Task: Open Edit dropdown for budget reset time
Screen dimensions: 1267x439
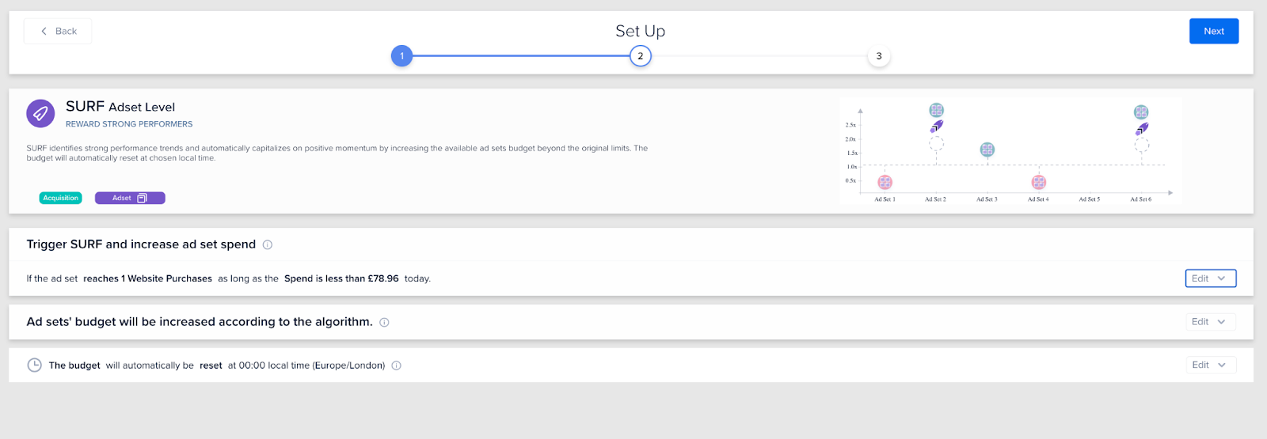Action: click(1210, 365)
